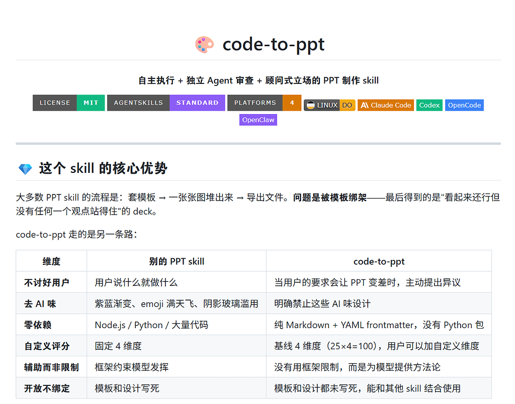Open the LINUX DO badge
Screen dimensions: 515x404
coord(329,106)
